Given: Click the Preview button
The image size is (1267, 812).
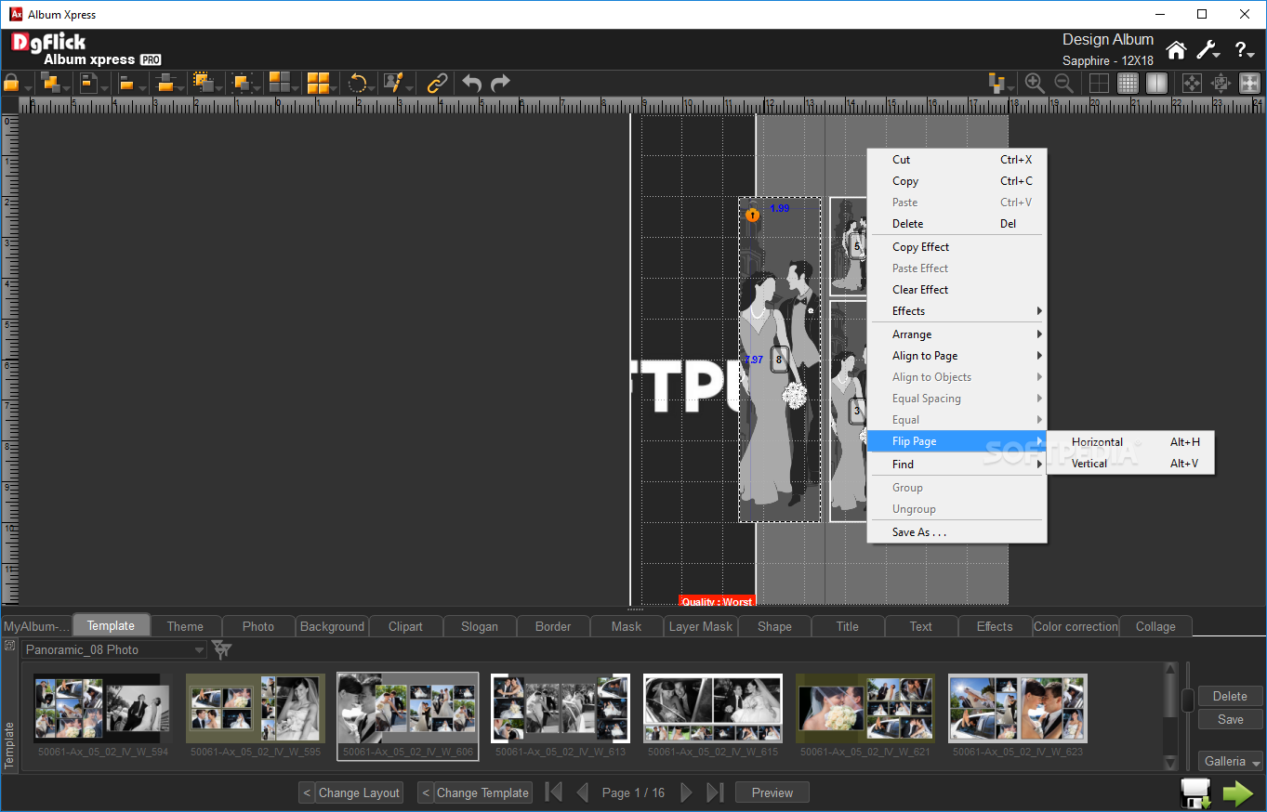Looking at the screenshot, I should [x=772, y=792].
